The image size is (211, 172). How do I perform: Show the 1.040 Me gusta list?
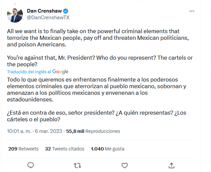[x=107, y=149]
